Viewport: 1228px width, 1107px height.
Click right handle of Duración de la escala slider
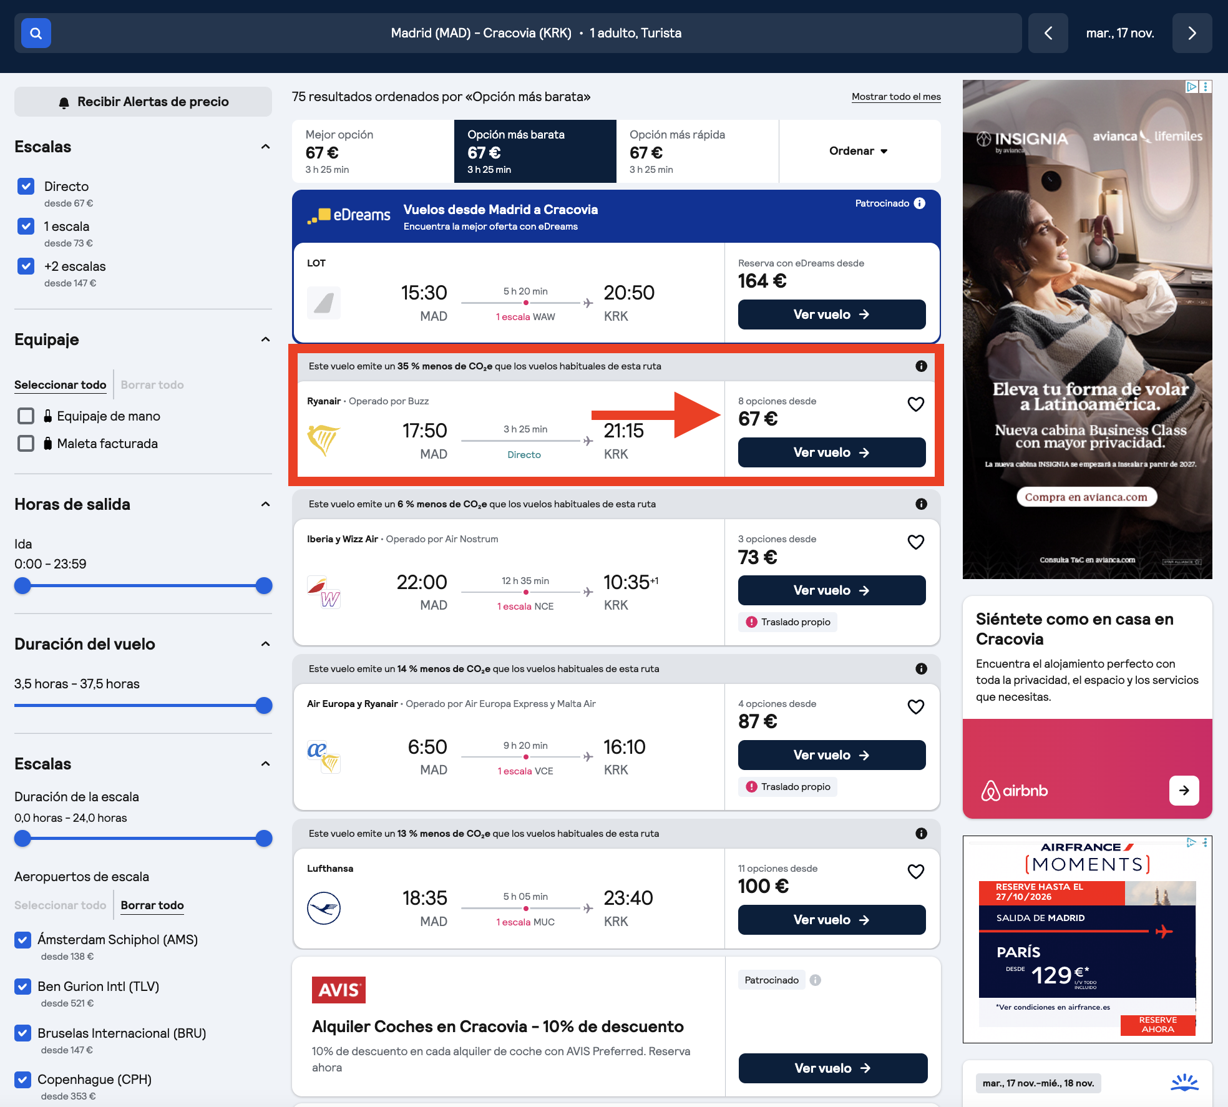[264, 839]
